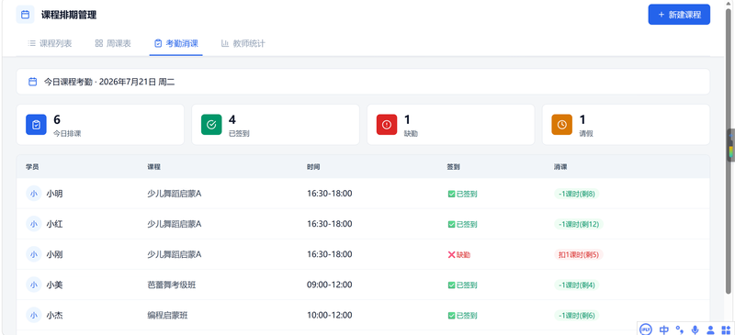Click the 10:00-12:00 time cell
Screen dimensions: 735x335
pos(330,316)
